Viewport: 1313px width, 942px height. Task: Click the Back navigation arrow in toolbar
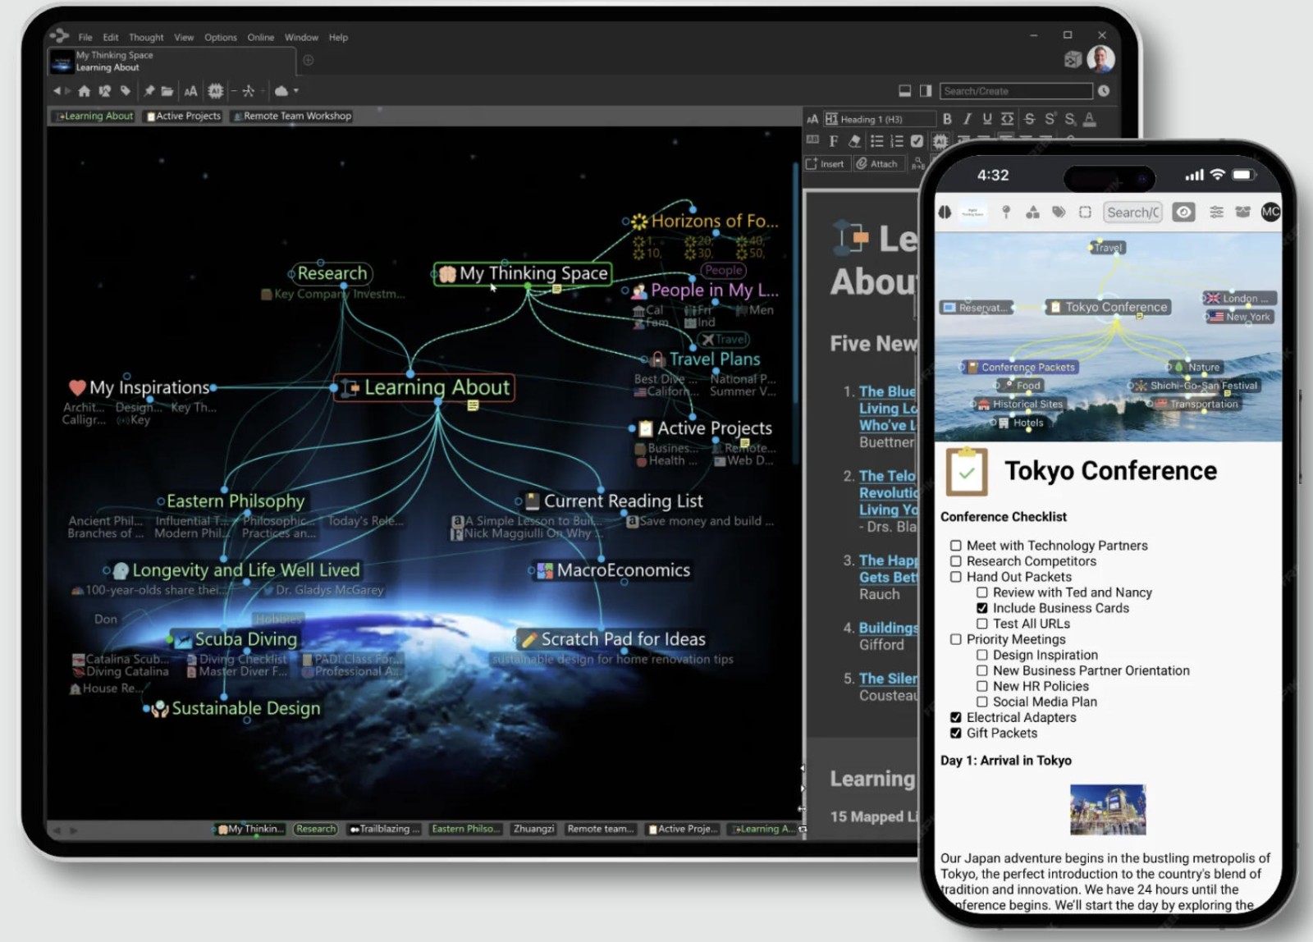pos(57,91)
